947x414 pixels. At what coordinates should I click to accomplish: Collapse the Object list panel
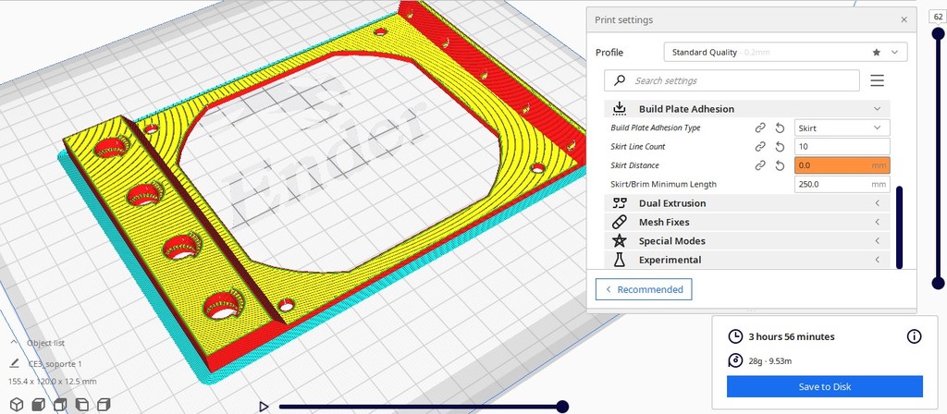pyautogui.click(x=15, y=342)
